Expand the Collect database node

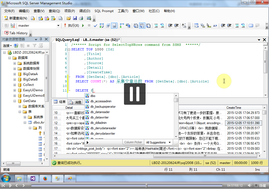coord(15,85)
